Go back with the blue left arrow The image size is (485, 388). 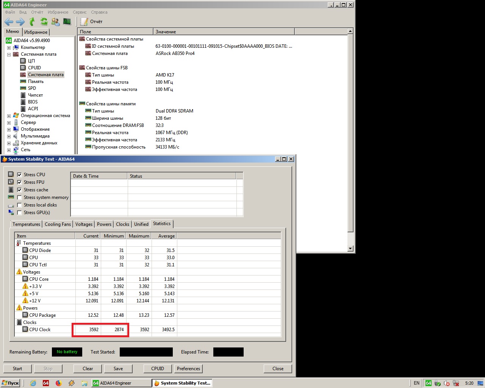(x=9, y=22)
